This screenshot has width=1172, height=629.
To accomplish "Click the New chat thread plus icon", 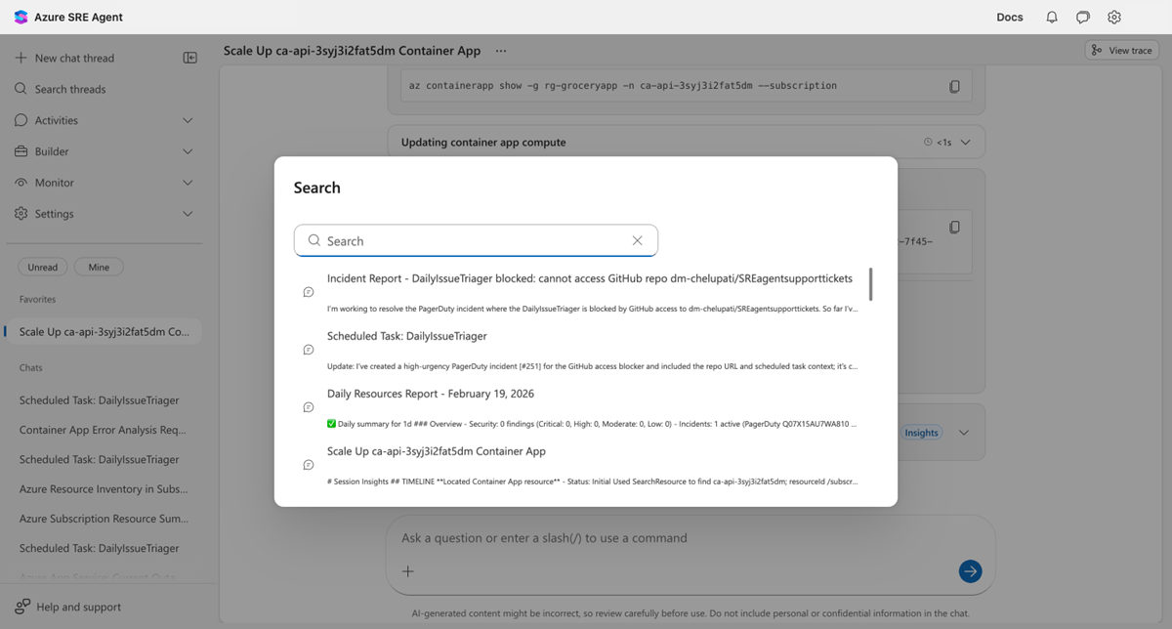I will tap(21, 58).
